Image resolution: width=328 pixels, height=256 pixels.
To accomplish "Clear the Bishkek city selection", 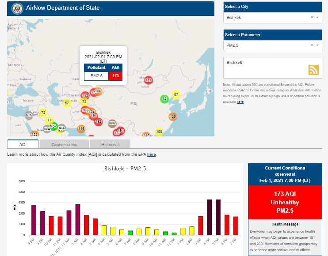I will [312, 18].
